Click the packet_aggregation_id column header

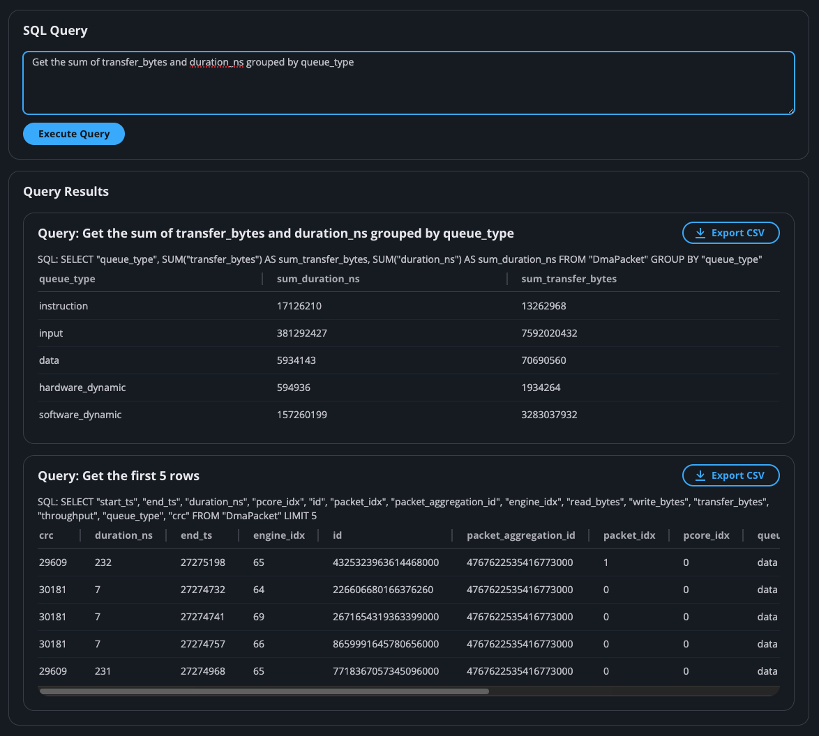[x=520, y=535]
